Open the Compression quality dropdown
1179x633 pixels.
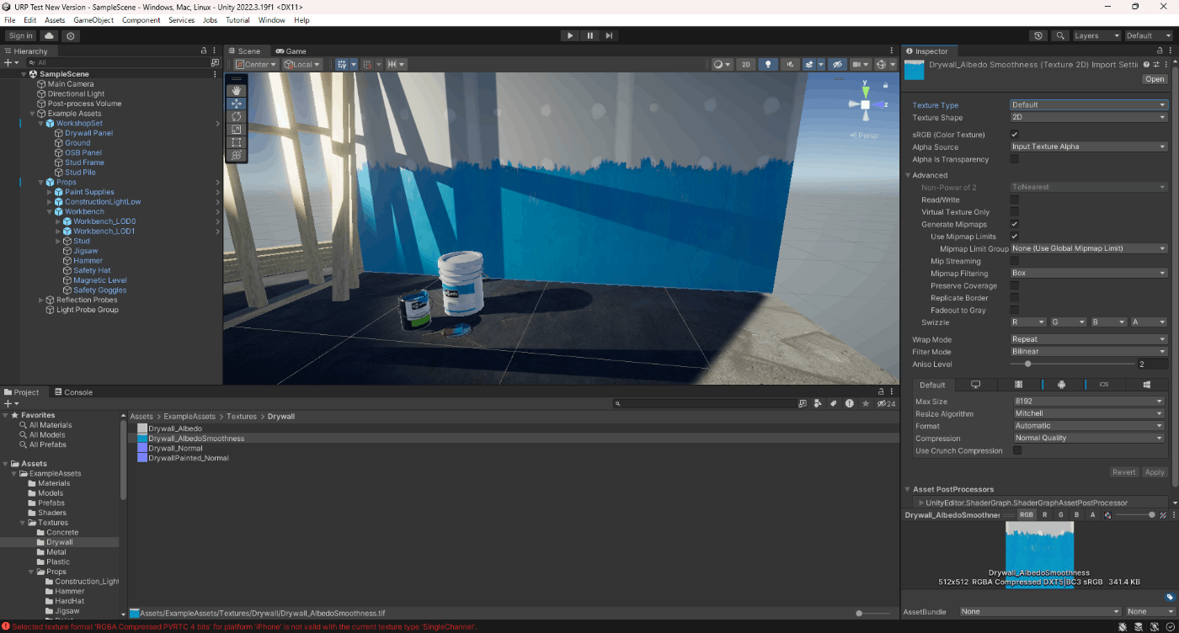(1089, 438)
